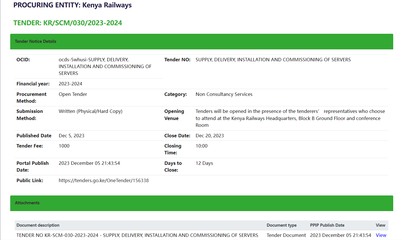Click the public link https://tenders.go.ke/OneTender/156338

click(104, 180)
